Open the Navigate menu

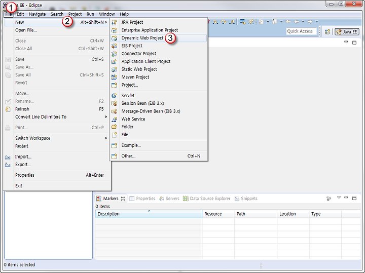coord(37,14)
